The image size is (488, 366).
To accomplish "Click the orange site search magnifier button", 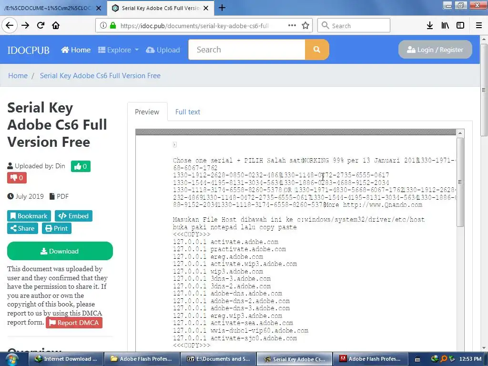I will coord(317,50).
